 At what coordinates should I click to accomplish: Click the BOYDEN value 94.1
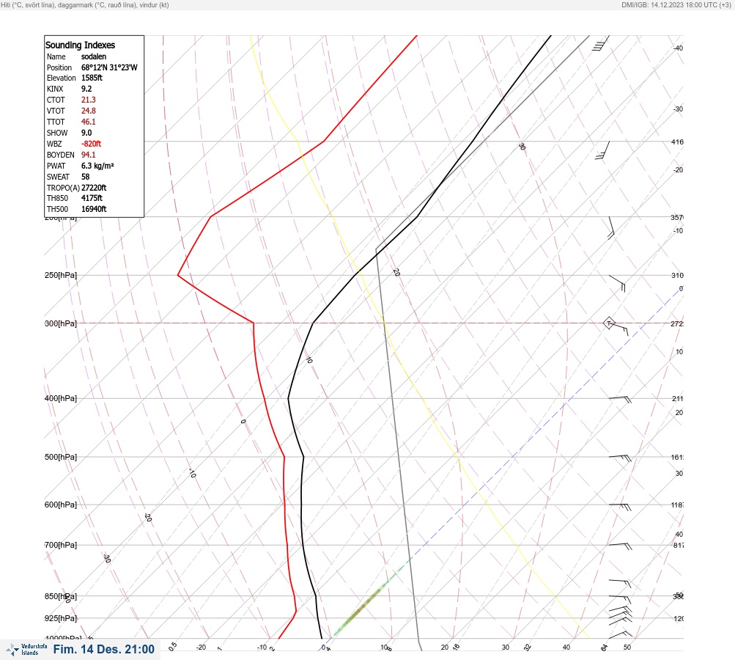[x=88, y=155]
